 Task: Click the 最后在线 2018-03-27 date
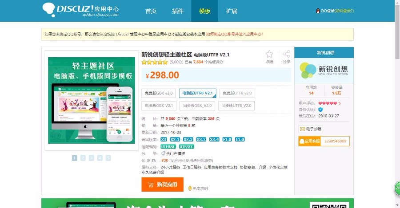(x=328, y=116)
